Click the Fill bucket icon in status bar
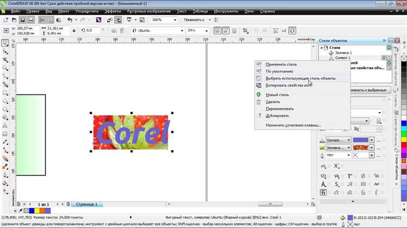407x228 pixels. 343,218
